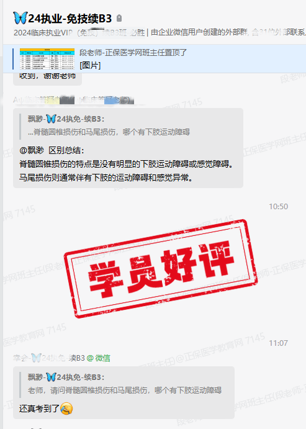This screenshot has width=306, height=429.
Task: Click the @飘渺 mention in reply
Action: 32,150
